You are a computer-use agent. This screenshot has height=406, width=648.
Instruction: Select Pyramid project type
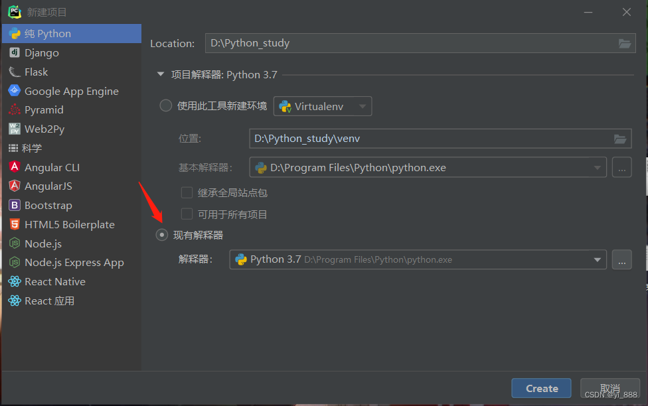pyautogui.click(x=72, y=110)
